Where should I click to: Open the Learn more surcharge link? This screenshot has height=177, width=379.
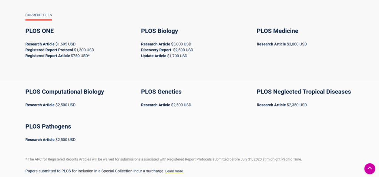pos(174,171)
